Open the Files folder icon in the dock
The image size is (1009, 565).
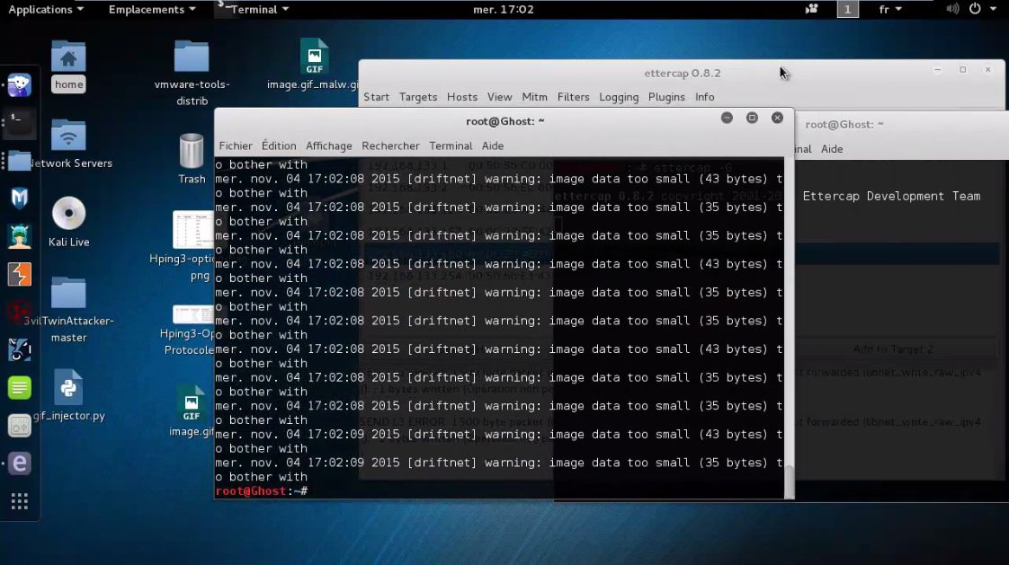click(19, 160)
